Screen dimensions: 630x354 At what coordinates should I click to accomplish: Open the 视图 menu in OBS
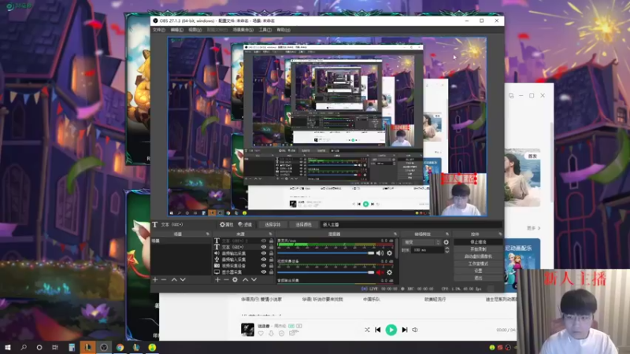(195, 30)
